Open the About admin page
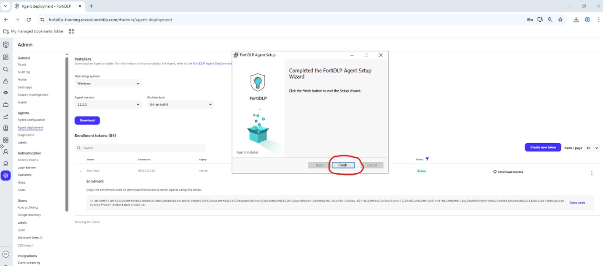The width and height of the screenshot is (603, 266). tap(22, 65)
